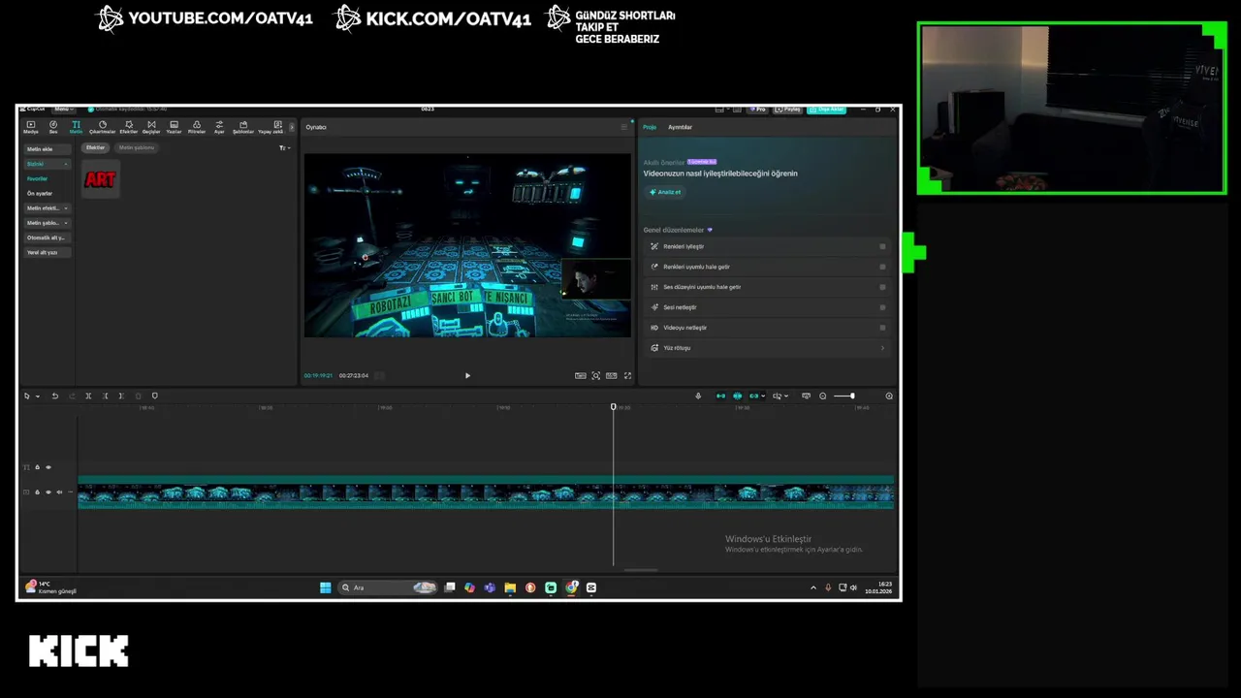Open the Efektler effects tab
1241x698 pixels.
tap(128, 127)
